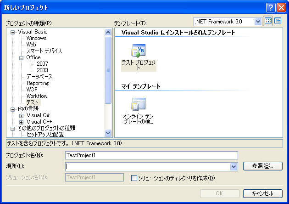Enable ソリューションのディレクトリを作成 checkbox
The width and height of the screenshot is (289, 204).
[134, 178]
